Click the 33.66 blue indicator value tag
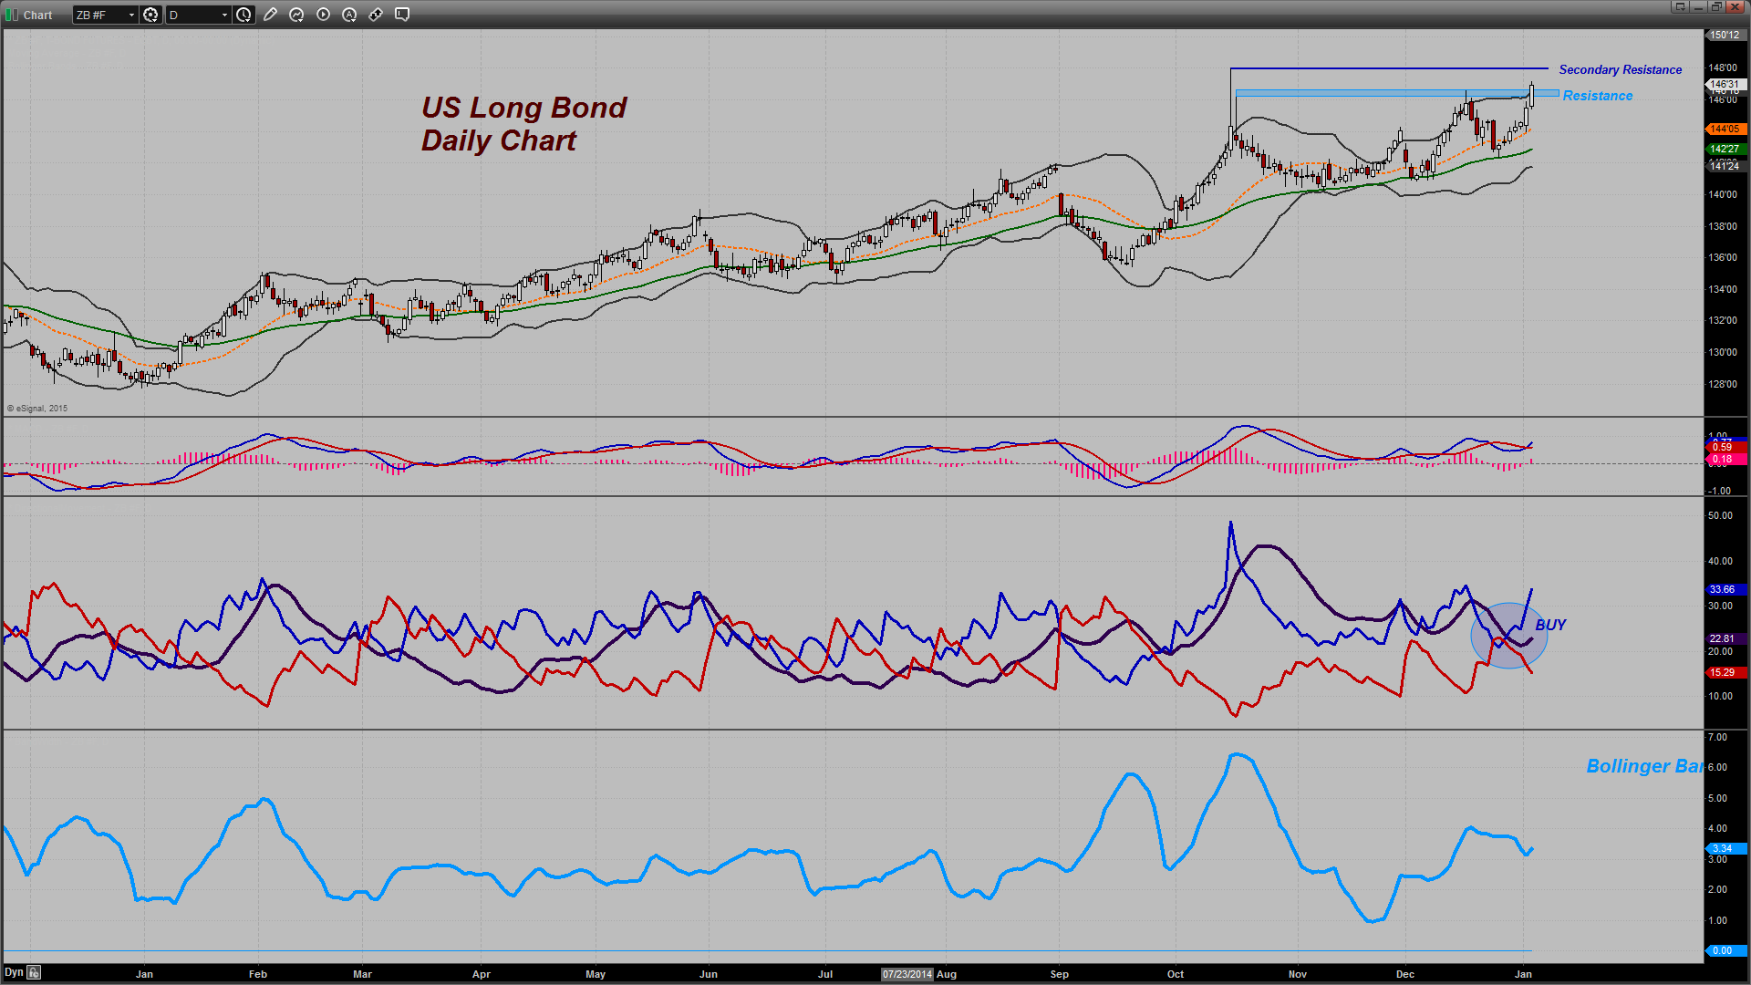The height and width of the screenshot is (985, 1751). point(1723,589)
